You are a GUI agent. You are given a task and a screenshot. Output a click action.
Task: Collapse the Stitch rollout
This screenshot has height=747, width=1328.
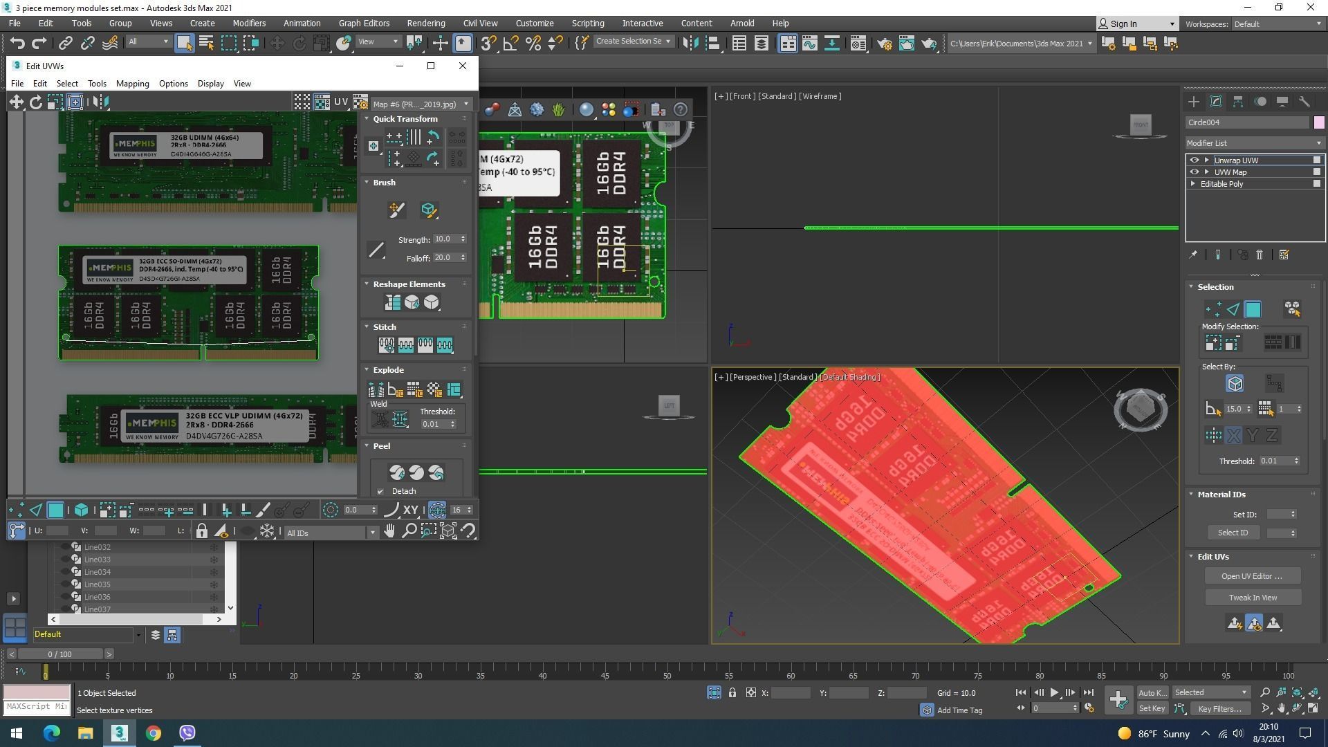[367, 326]
